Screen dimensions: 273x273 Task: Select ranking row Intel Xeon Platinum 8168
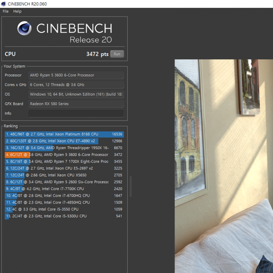[64, 134]
